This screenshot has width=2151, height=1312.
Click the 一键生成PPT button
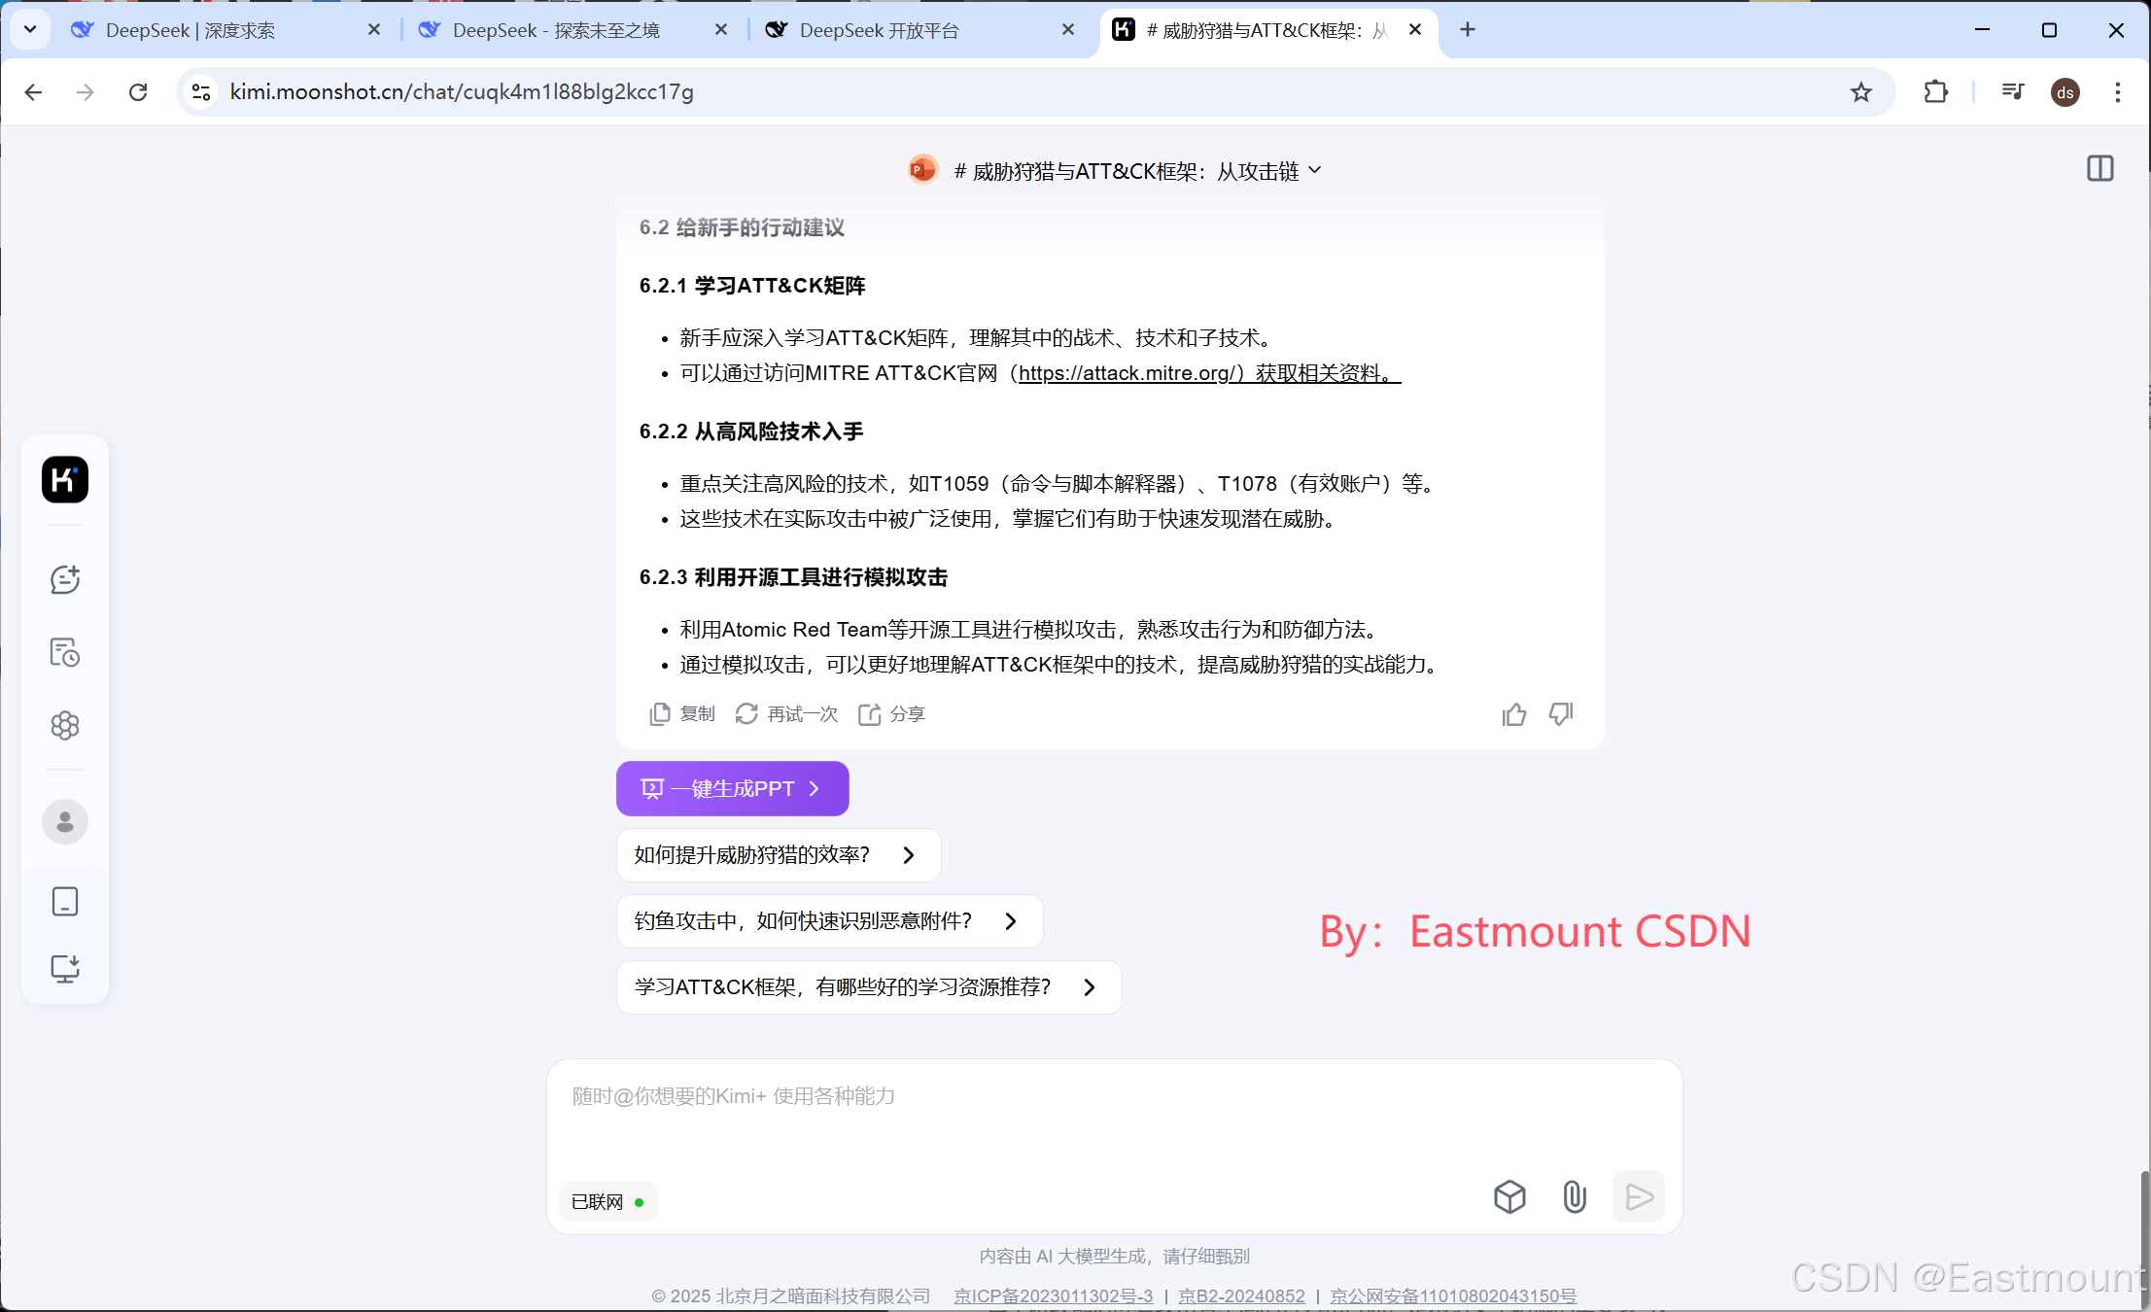(x=732, y=788)
